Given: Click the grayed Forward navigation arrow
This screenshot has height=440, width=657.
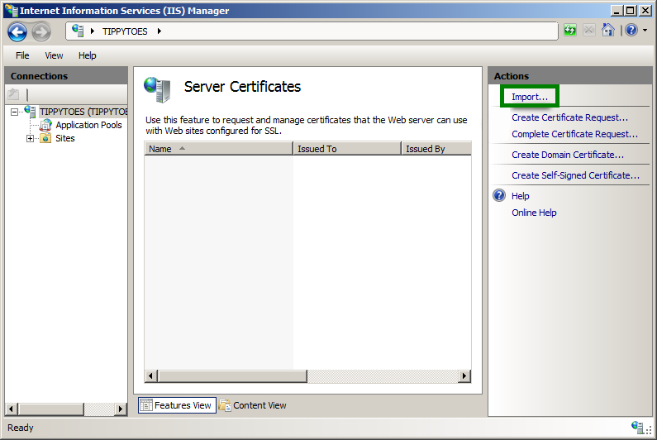Looking at the screenshot, I should tap(41, 32).
